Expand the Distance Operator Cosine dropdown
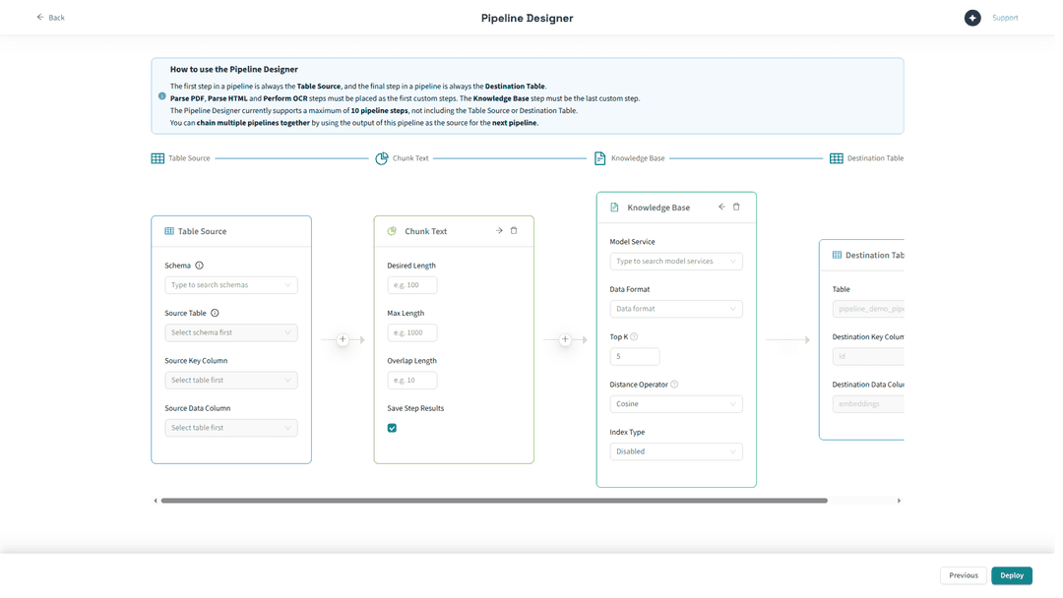Screen dimensions: 1063x598 pyautogui.click(x=675, y=404)
